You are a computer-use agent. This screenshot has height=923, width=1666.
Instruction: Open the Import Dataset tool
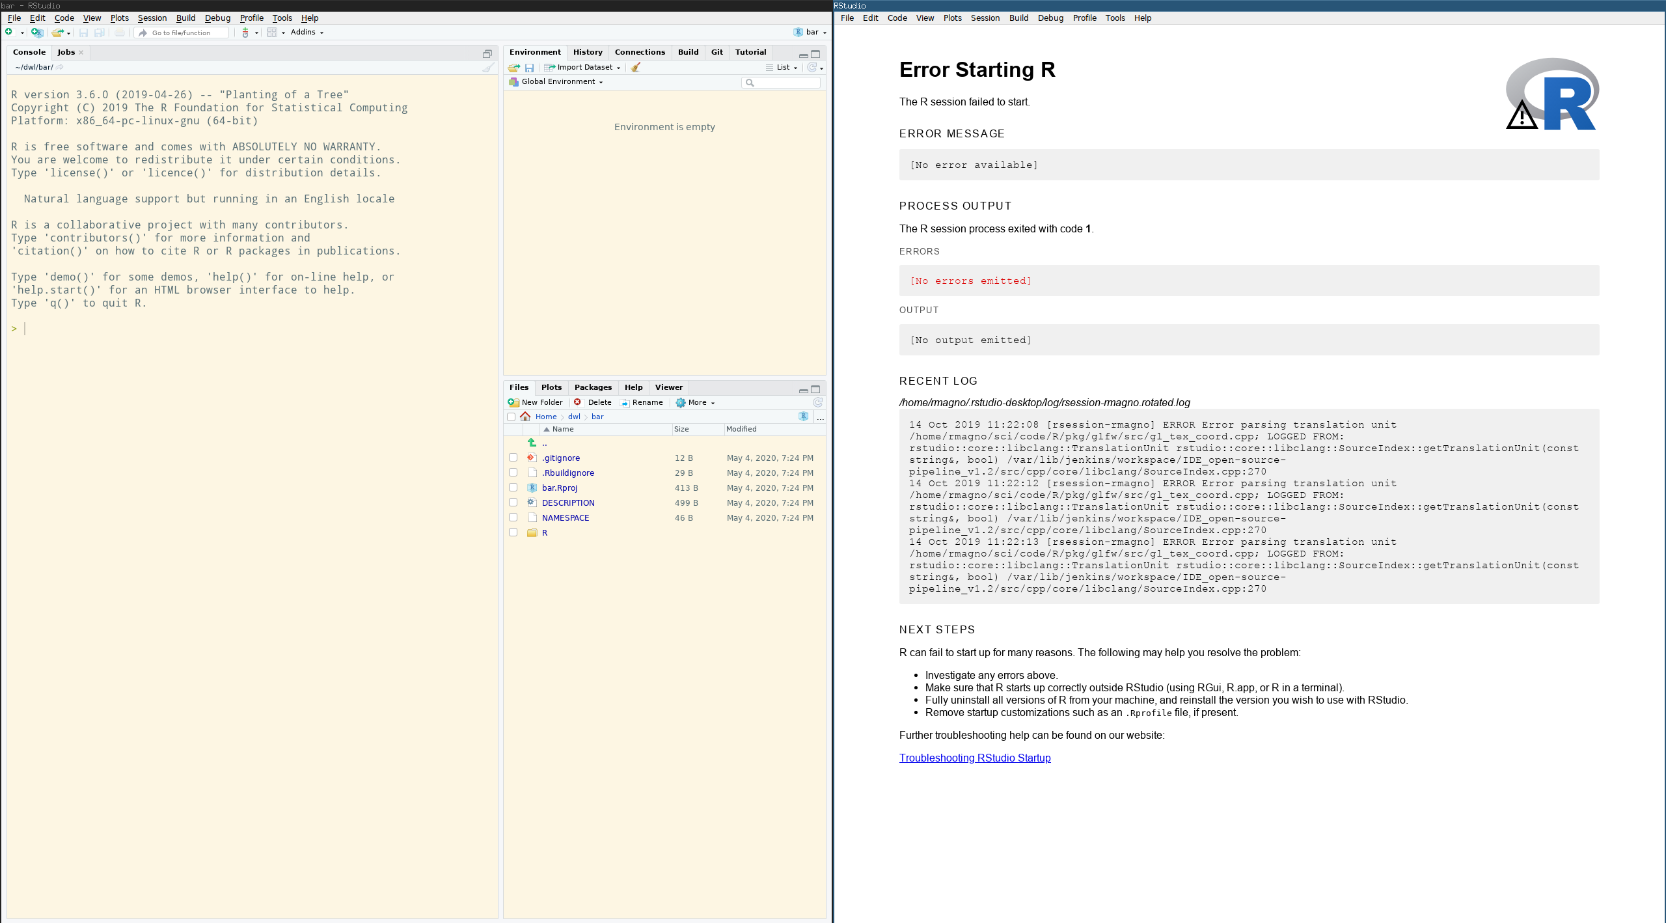(x=582, y=67)
